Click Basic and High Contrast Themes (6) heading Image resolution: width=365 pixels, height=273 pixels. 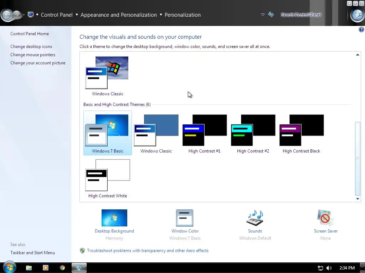point(117,105)
